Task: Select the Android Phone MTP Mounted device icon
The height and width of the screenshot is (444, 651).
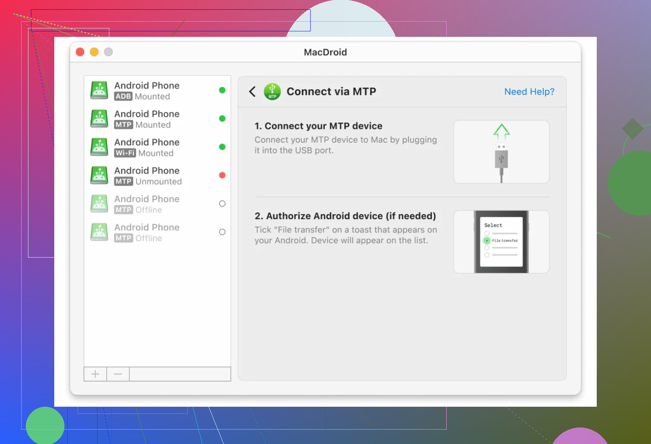Action: coord(99,119)
